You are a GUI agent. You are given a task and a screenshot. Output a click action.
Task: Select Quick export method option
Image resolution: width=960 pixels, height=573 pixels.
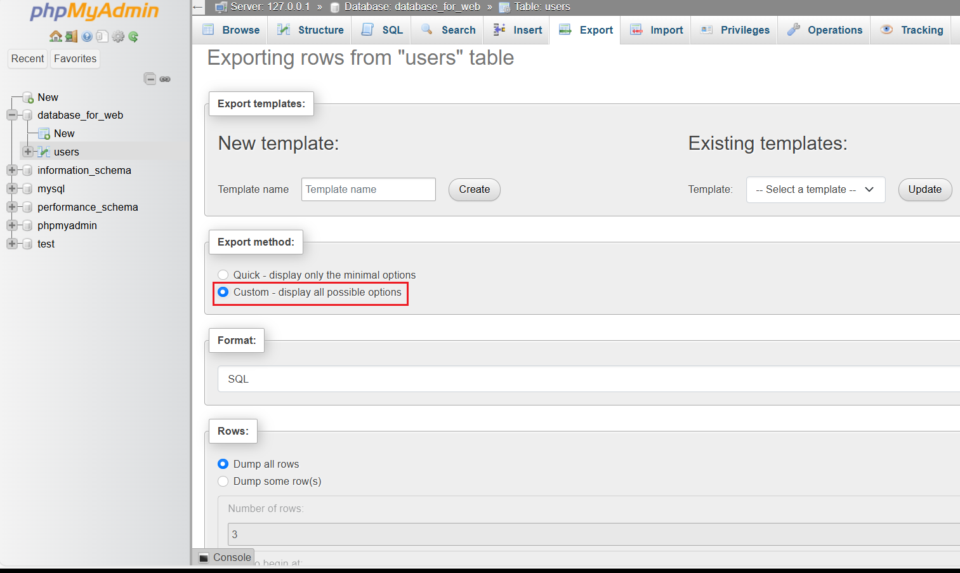pyautogui.click(x=223, y=275)
